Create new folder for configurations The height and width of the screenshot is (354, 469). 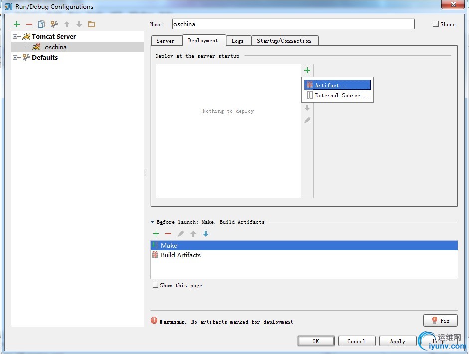[x=92, y=24]
